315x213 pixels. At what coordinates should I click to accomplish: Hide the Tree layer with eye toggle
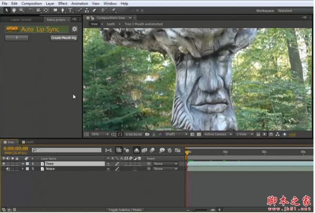click(4, 164)
